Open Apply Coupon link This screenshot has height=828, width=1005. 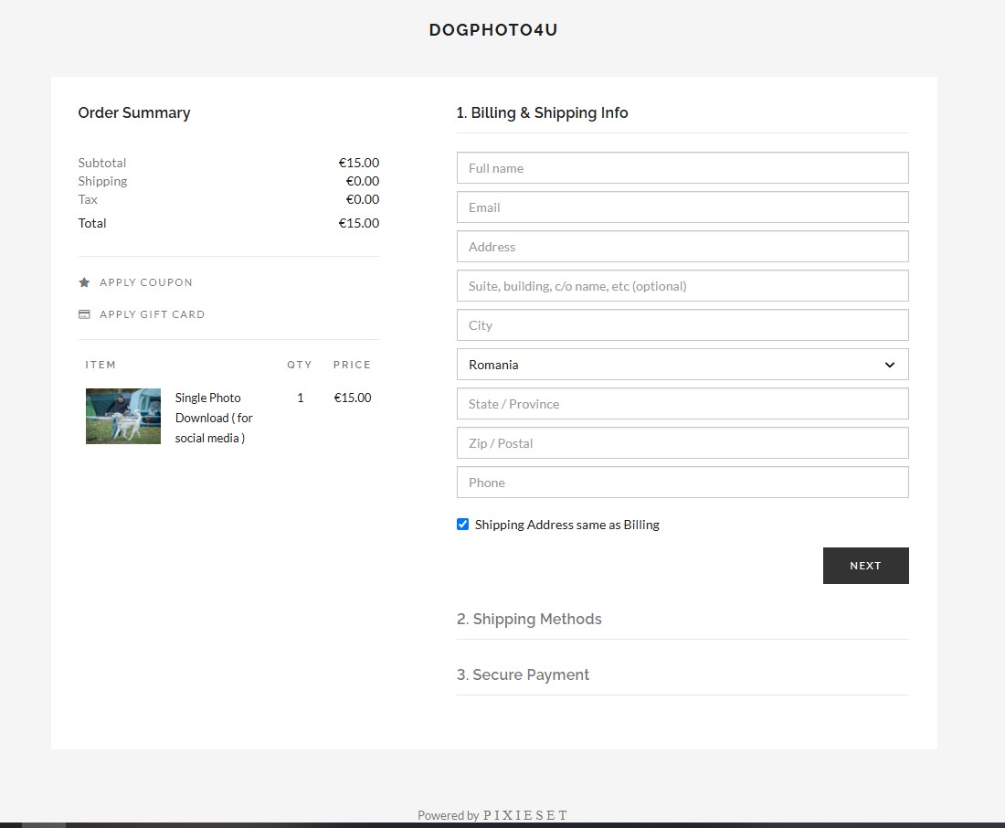[146, 282]
